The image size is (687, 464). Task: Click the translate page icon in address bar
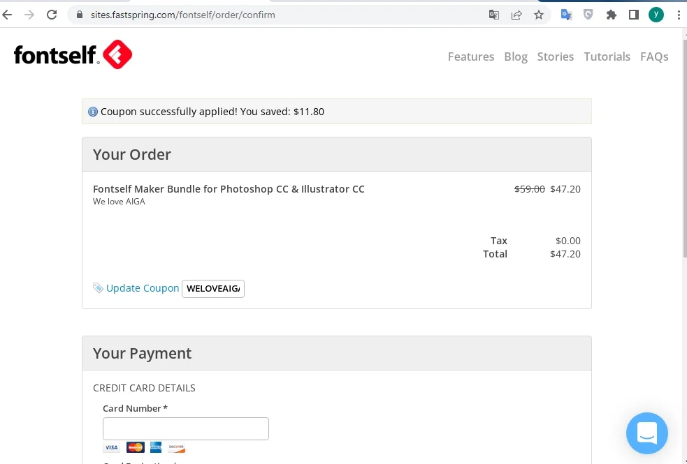pyautogui.click(x=494, y=15)
